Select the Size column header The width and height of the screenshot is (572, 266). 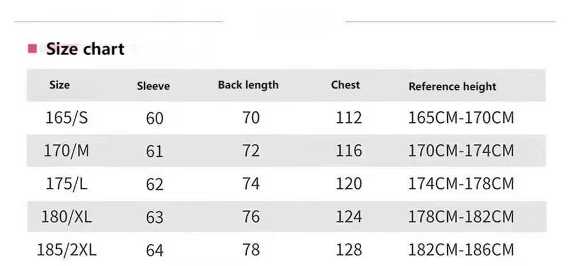point(59,85)
